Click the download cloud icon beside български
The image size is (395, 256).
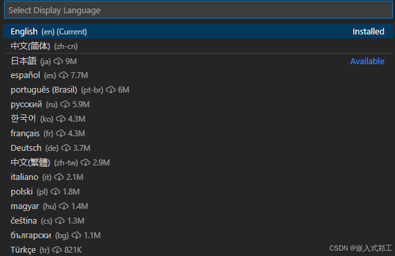coord(76,235)
